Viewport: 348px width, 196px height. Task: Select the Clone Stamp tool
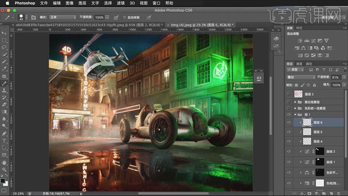(4, 90)
